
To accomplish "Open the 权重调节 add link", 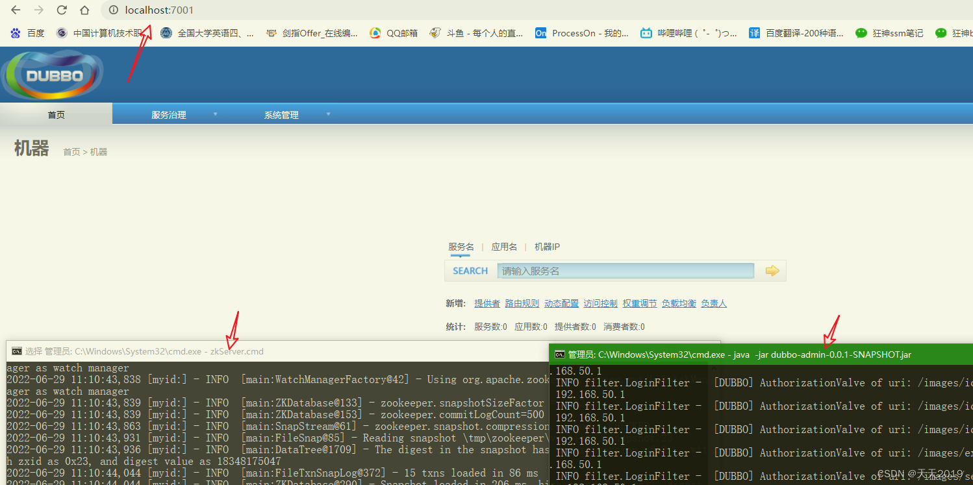I will [640, 303].
